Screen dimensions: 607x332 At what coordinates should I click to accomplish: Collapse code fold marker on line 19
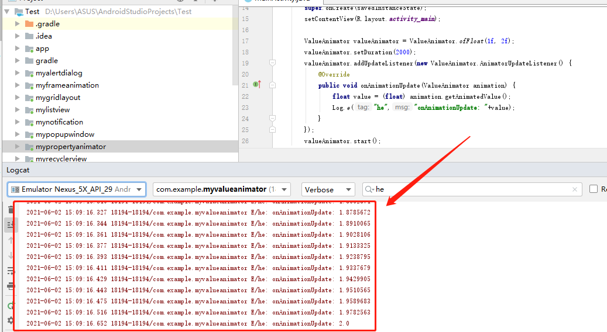point(273,63)
